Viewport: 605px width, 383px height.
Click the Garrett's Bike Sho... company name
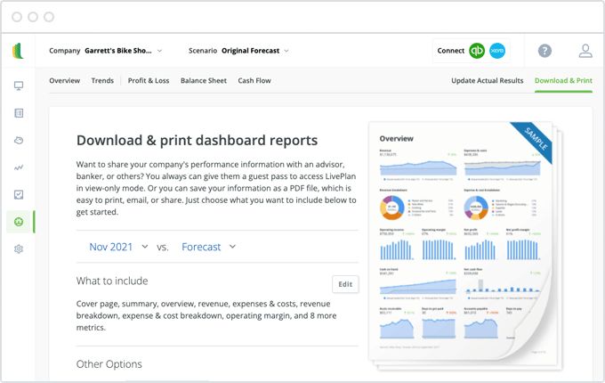click(x=118, y=51)
